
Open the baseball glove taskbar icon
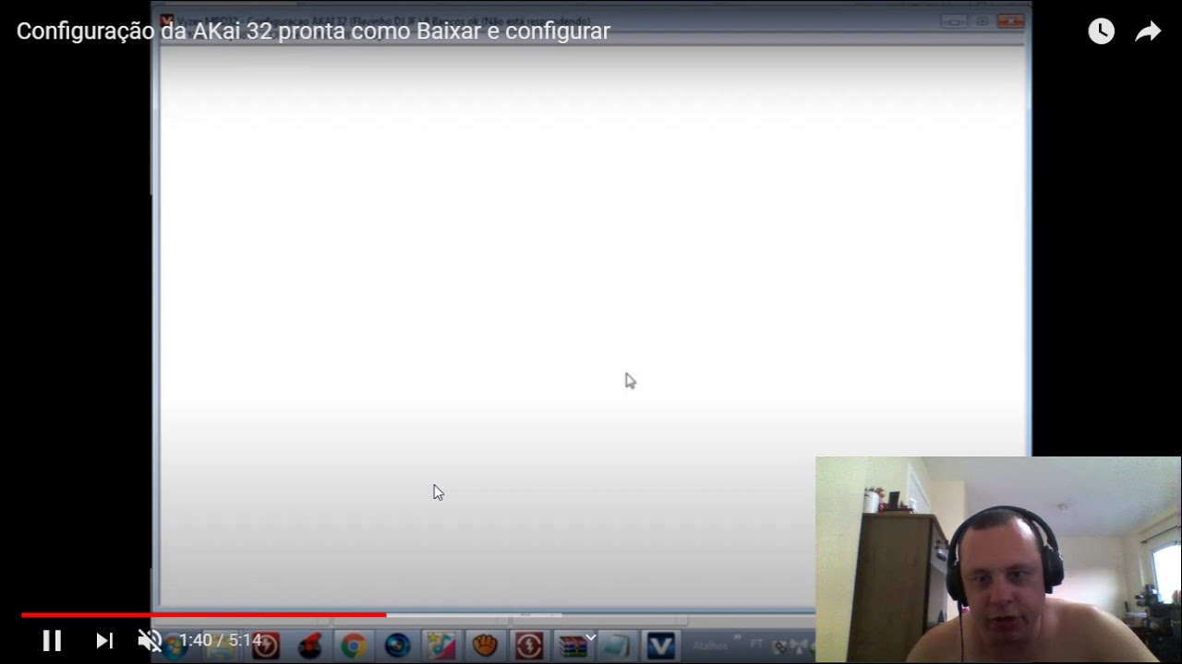(485, 646)
